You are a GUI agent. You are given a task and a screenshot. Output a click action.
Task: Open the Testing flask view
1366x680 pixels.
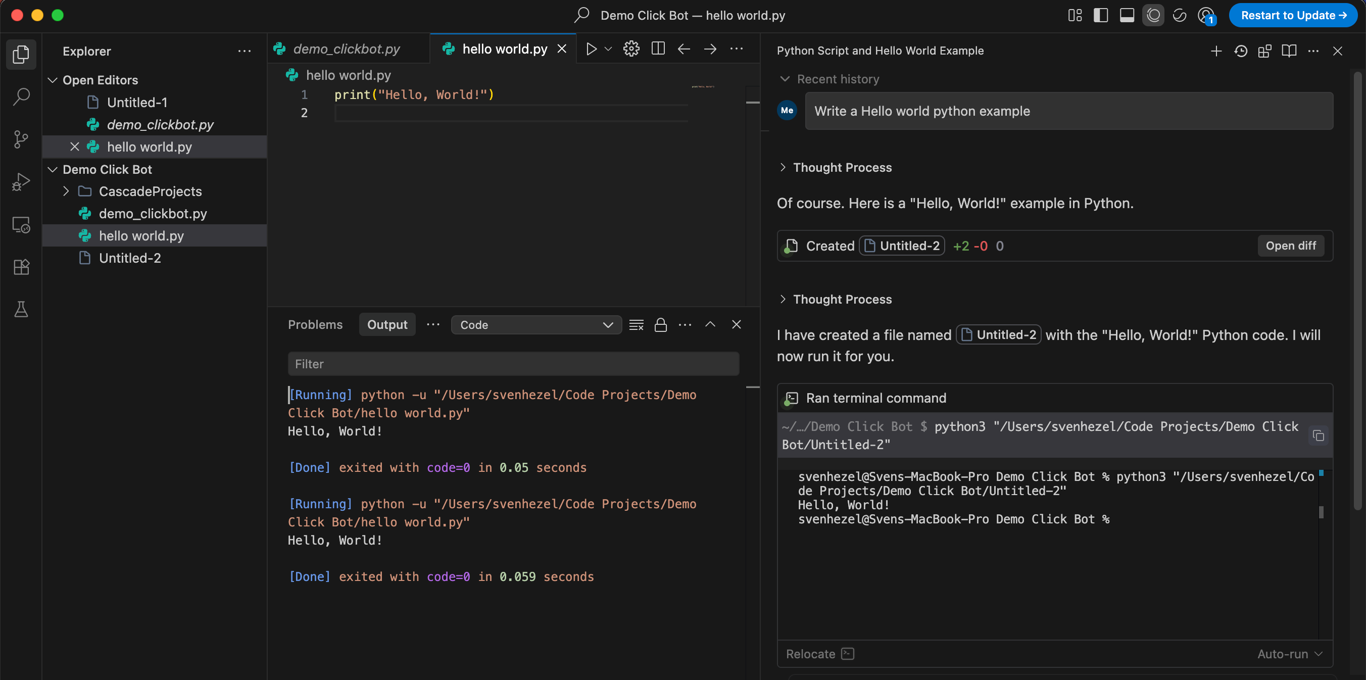click(21, 309)
